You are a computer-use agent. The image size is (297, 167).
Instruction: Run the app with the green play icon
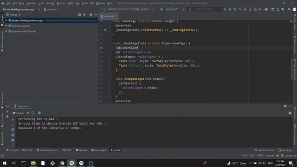coord(225,9)
